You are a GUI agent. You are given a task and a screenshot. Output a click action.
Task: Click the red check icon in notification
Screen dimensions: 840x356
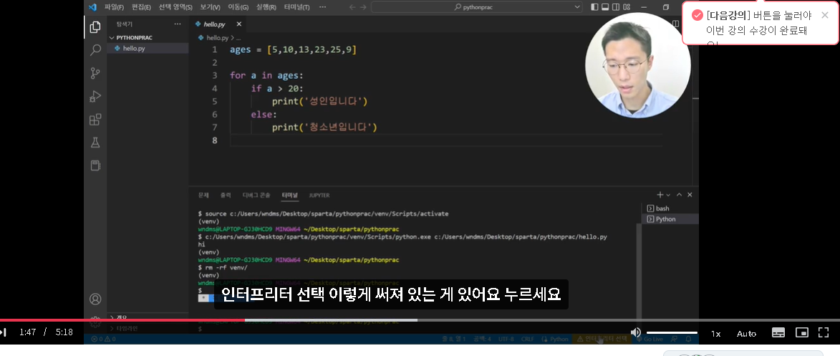click(697, 16)
